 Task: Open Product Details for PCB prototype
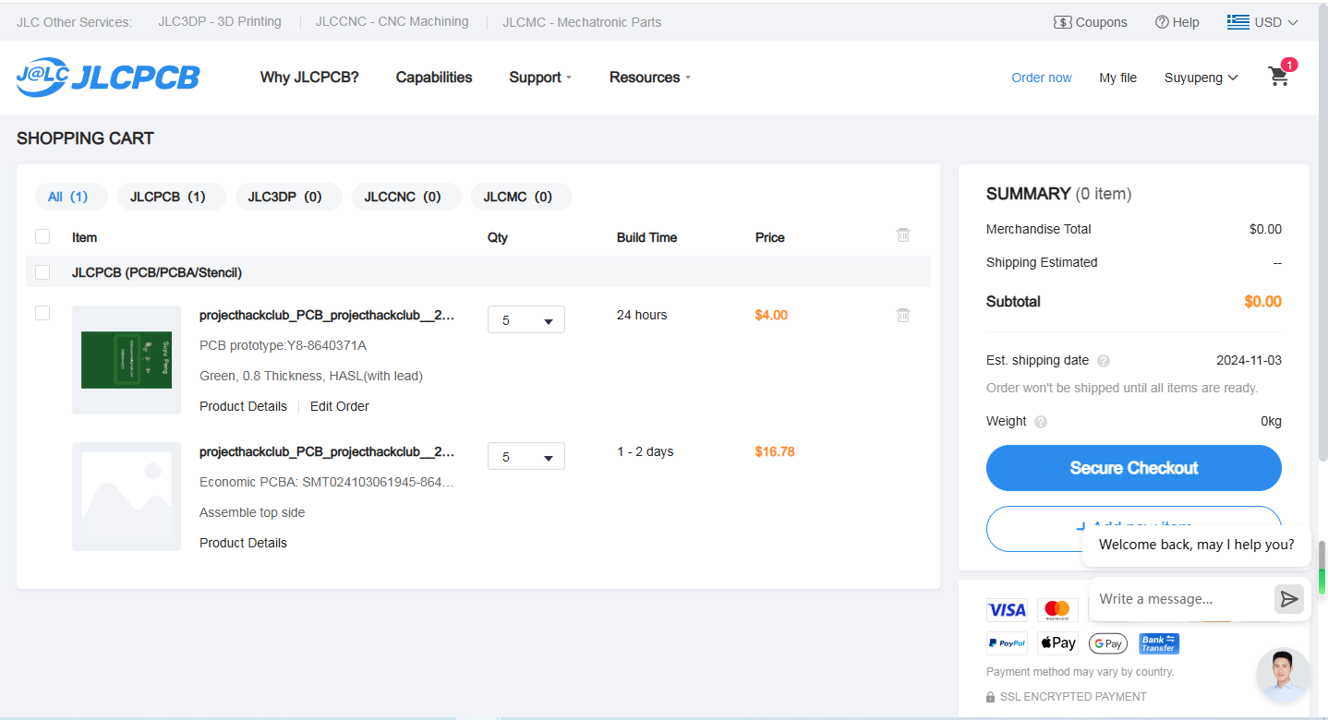(x=243, y=406)
